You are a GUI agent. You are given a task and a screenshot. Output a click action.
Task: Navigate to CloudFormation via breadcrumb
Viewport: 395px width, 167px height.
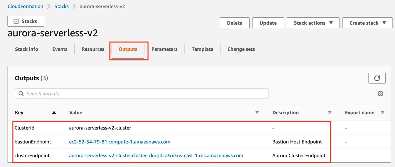[x=25, y=6]
